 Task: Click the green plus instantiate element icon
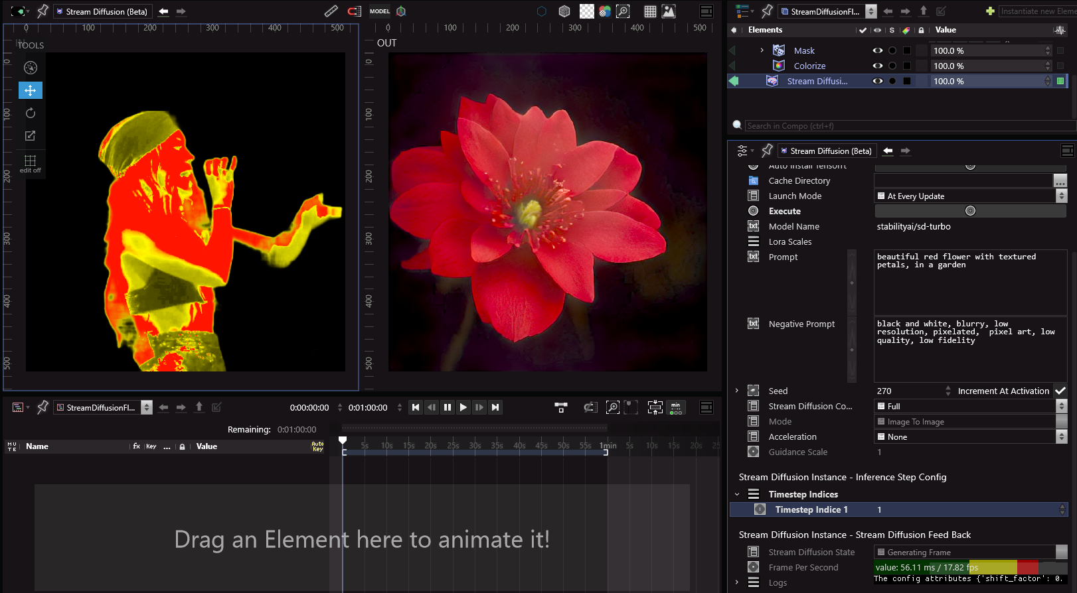click(990, 11)
